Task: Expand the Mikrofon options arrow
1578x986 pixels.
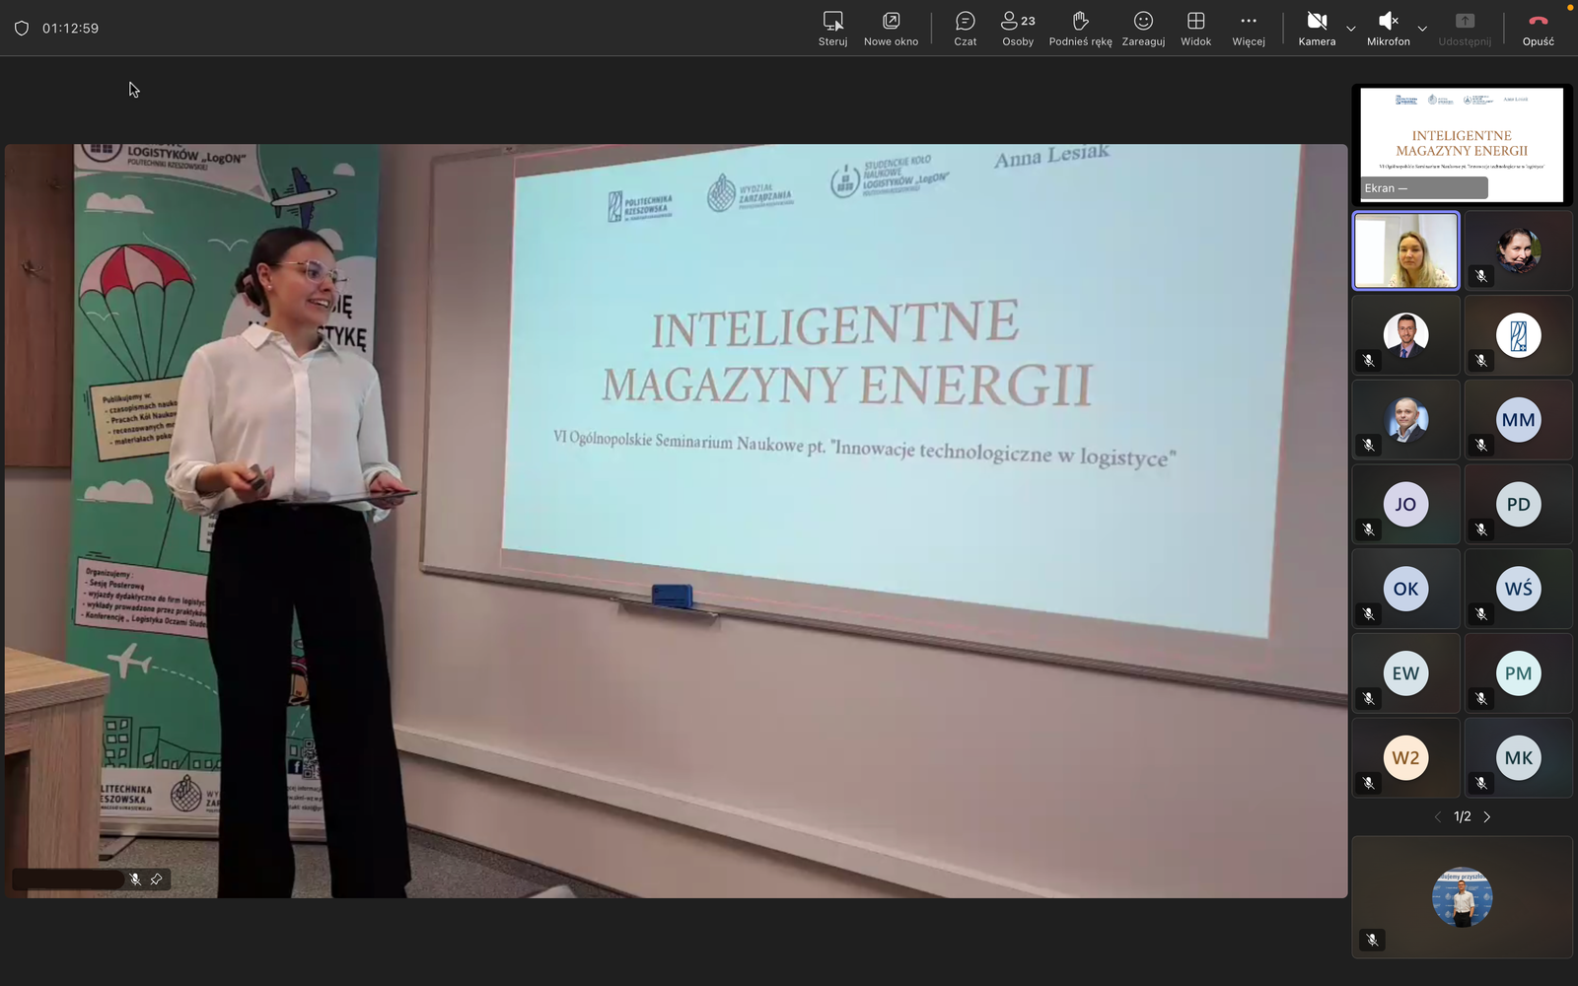Action: click(x=1422, y=29)
